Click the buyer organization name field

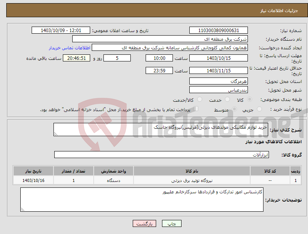[x=160, y=39]
